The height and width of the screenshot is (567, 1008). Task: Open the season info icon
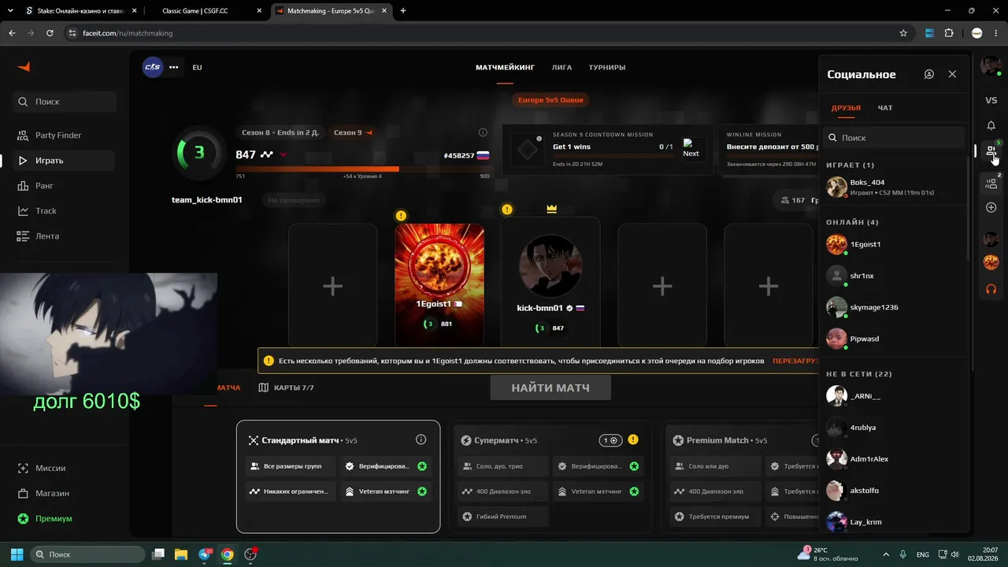[x=483, y=132]
